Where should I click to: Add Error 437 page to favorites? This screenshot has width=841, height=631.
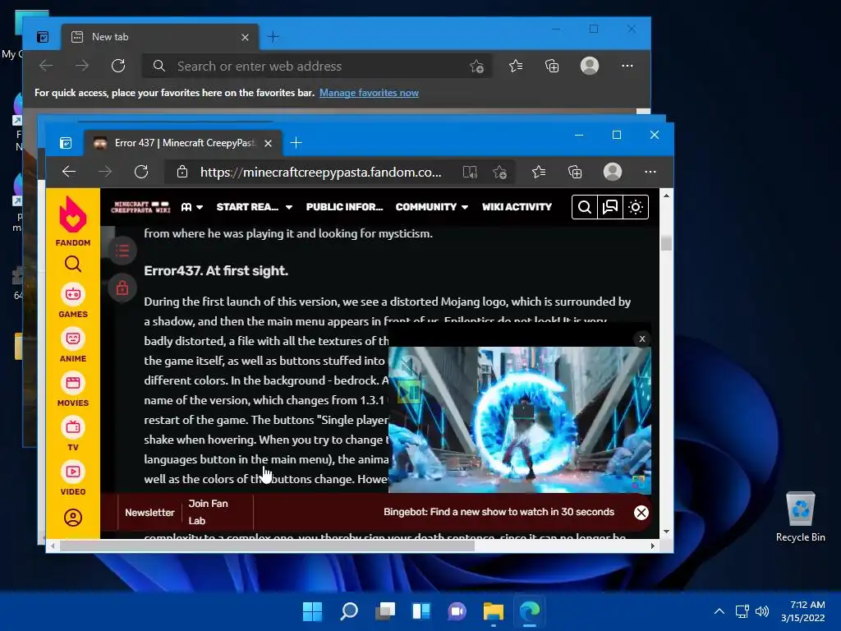[500, 172]
